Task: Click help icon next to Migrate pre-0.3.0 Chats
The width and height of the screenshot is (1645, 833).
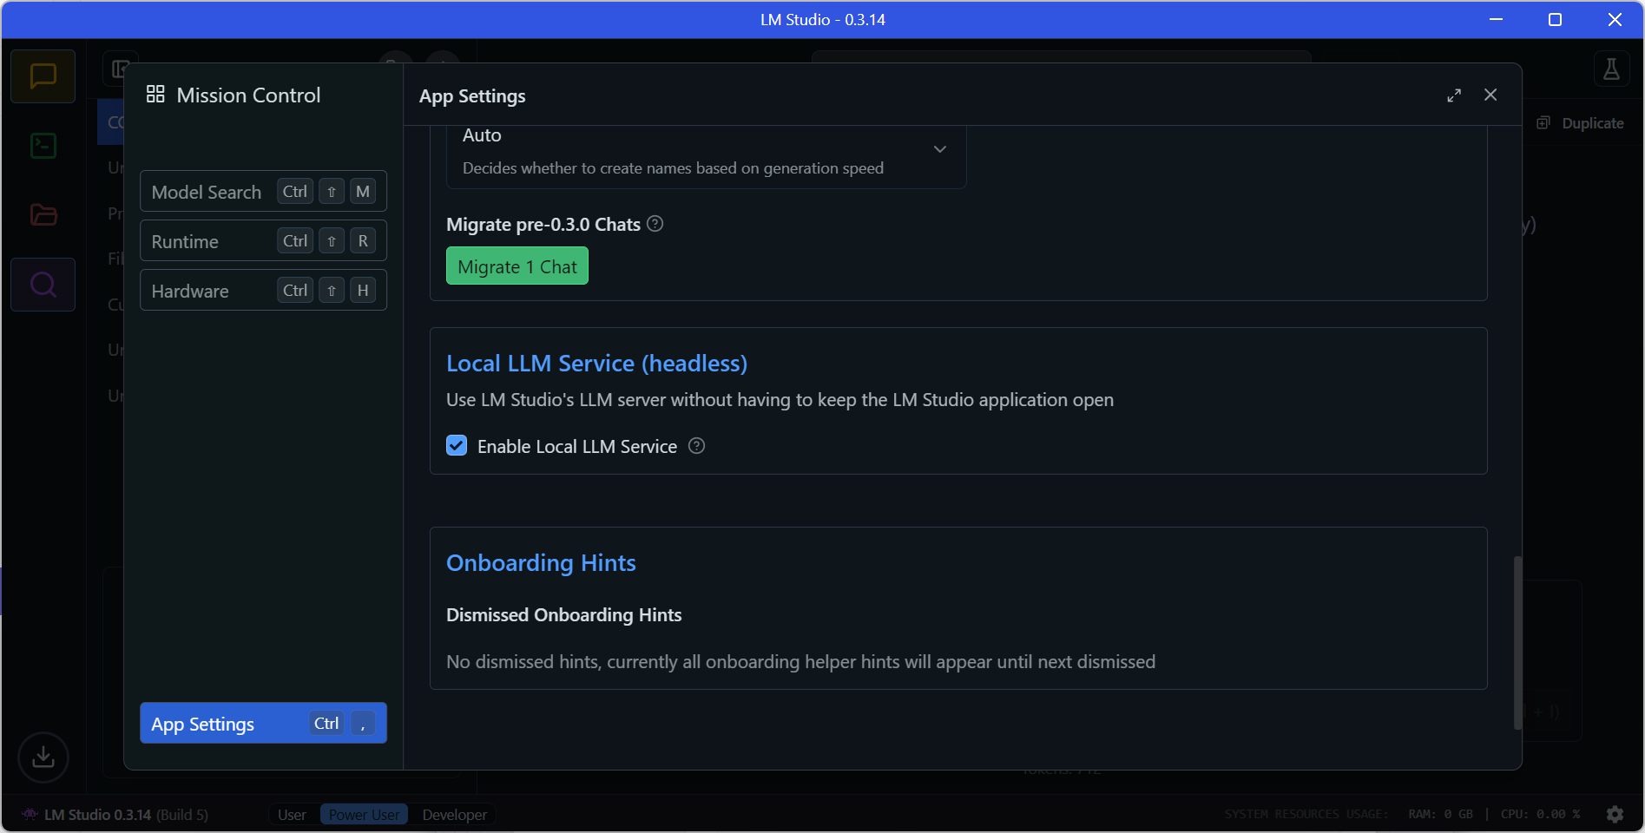Action: tap(655, 224)
